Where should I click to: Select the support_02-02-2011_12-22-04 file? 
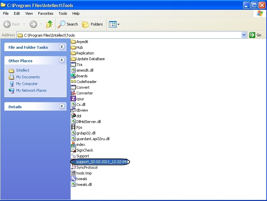tap(99, 162)
